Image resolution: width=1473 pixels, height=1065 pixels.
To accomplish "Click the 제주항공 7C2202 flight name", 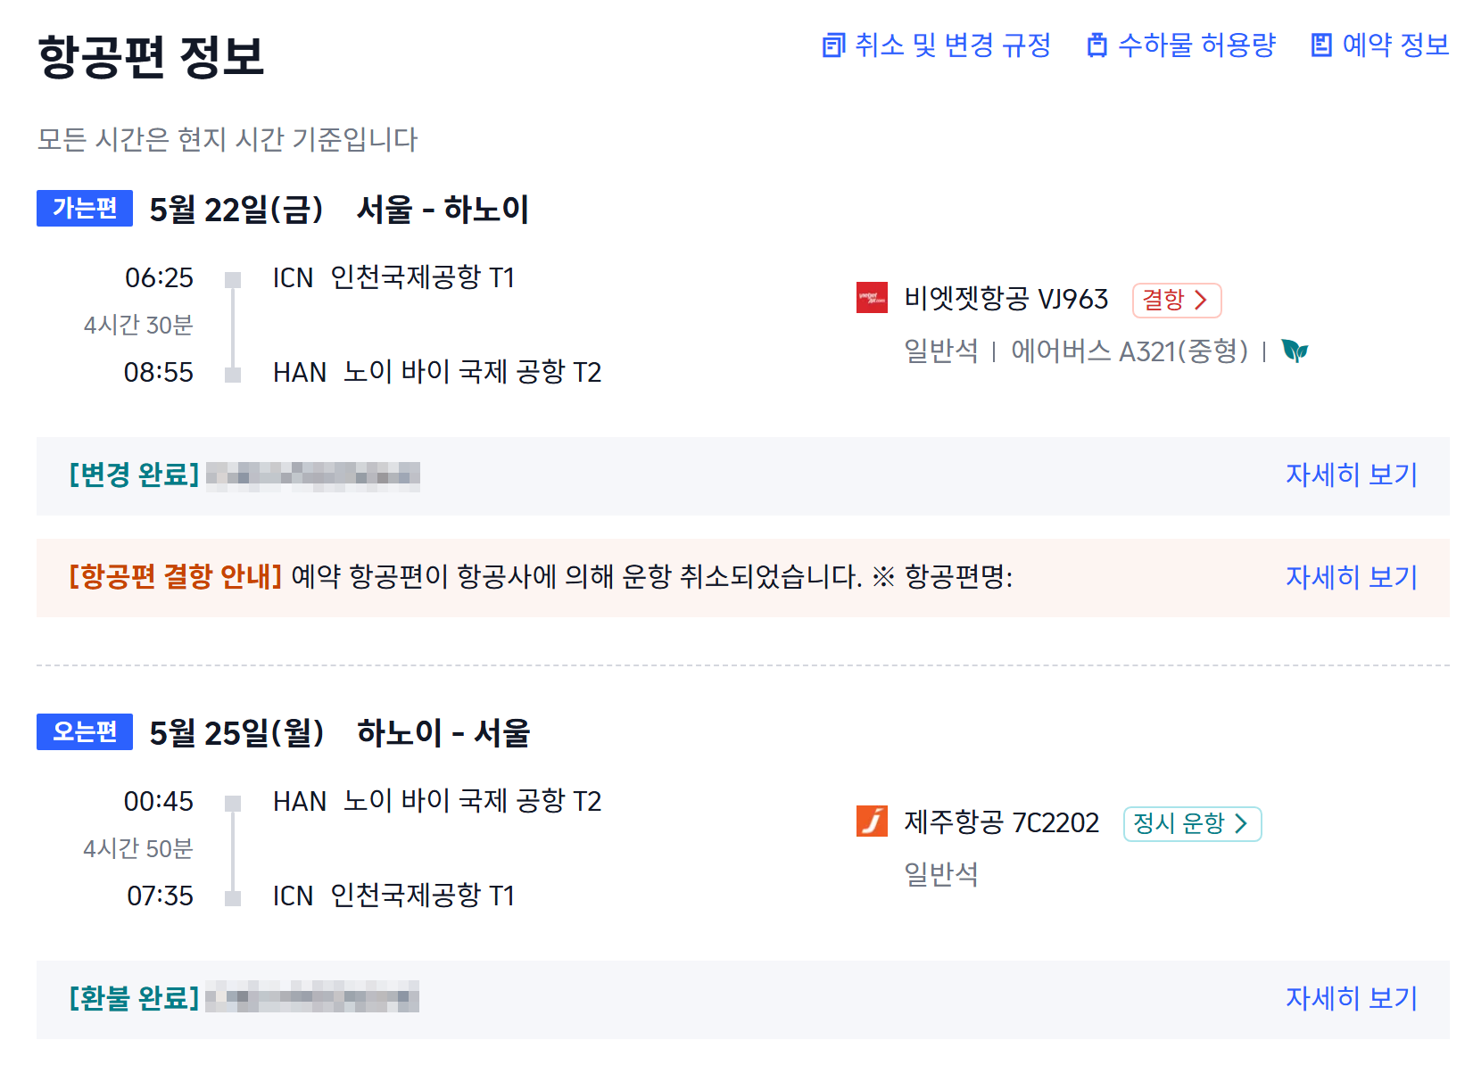I will 1001,822.
